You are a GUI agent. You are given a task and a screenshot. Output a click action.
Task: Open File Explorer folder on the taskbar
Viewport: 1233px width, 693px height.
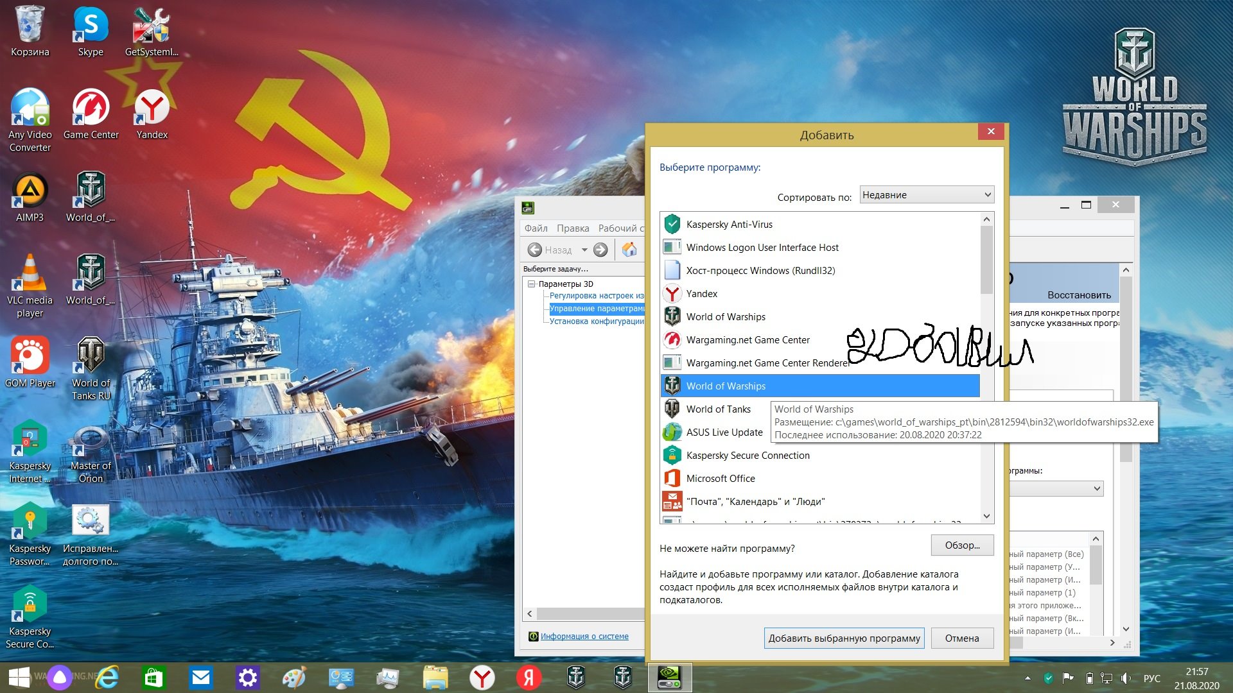[435, 678]
